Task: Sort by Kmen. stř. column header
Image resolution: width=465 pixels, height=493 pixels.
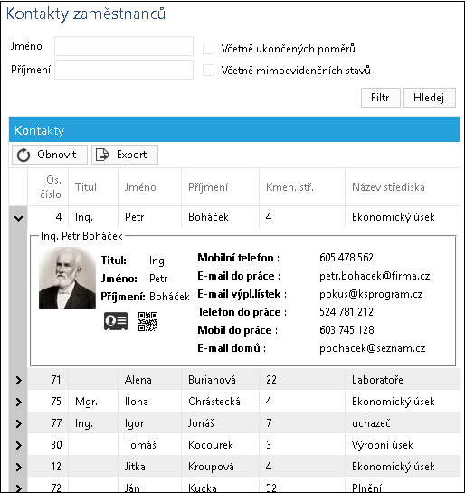Action: [302, 187]
